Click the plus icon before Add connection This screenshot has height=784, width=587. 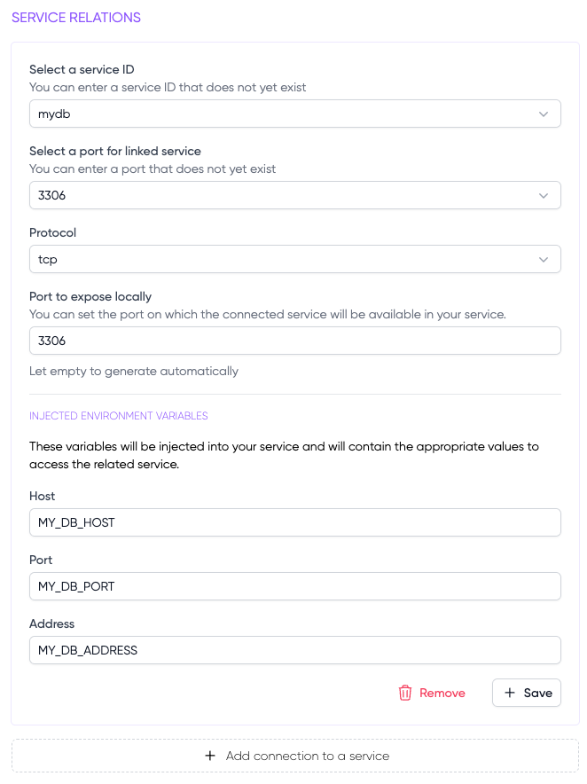[x=210, y=756]
